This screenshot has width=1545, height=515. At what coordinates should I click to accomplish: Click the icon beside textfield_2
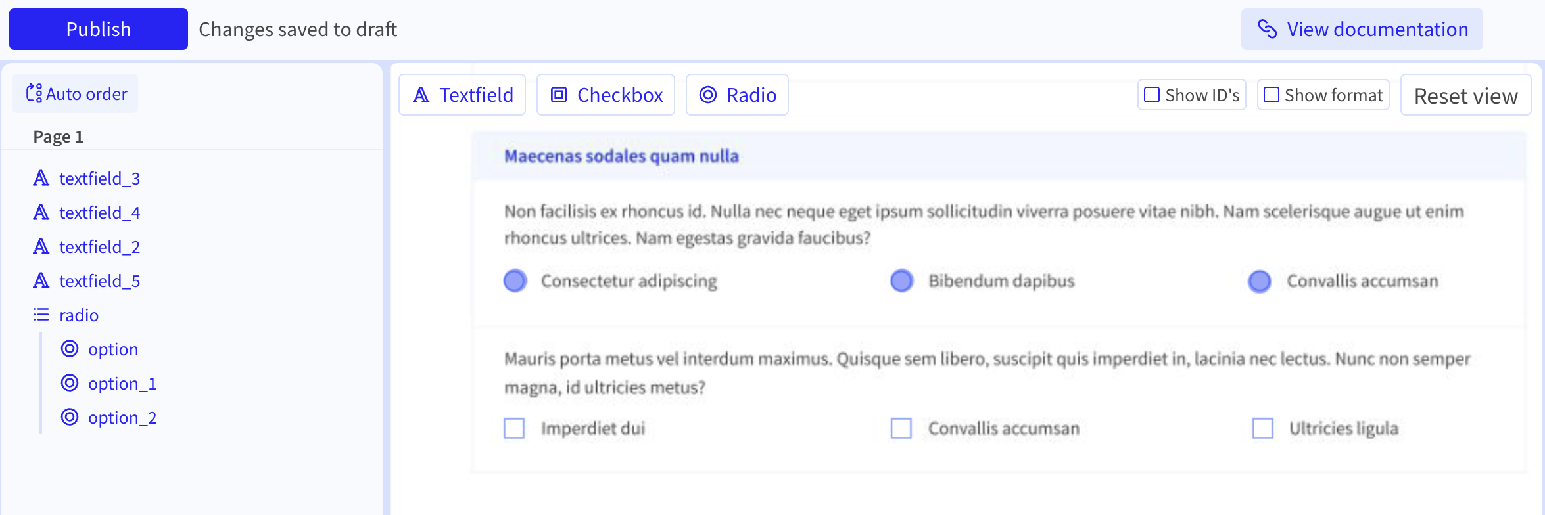[41, 247]
